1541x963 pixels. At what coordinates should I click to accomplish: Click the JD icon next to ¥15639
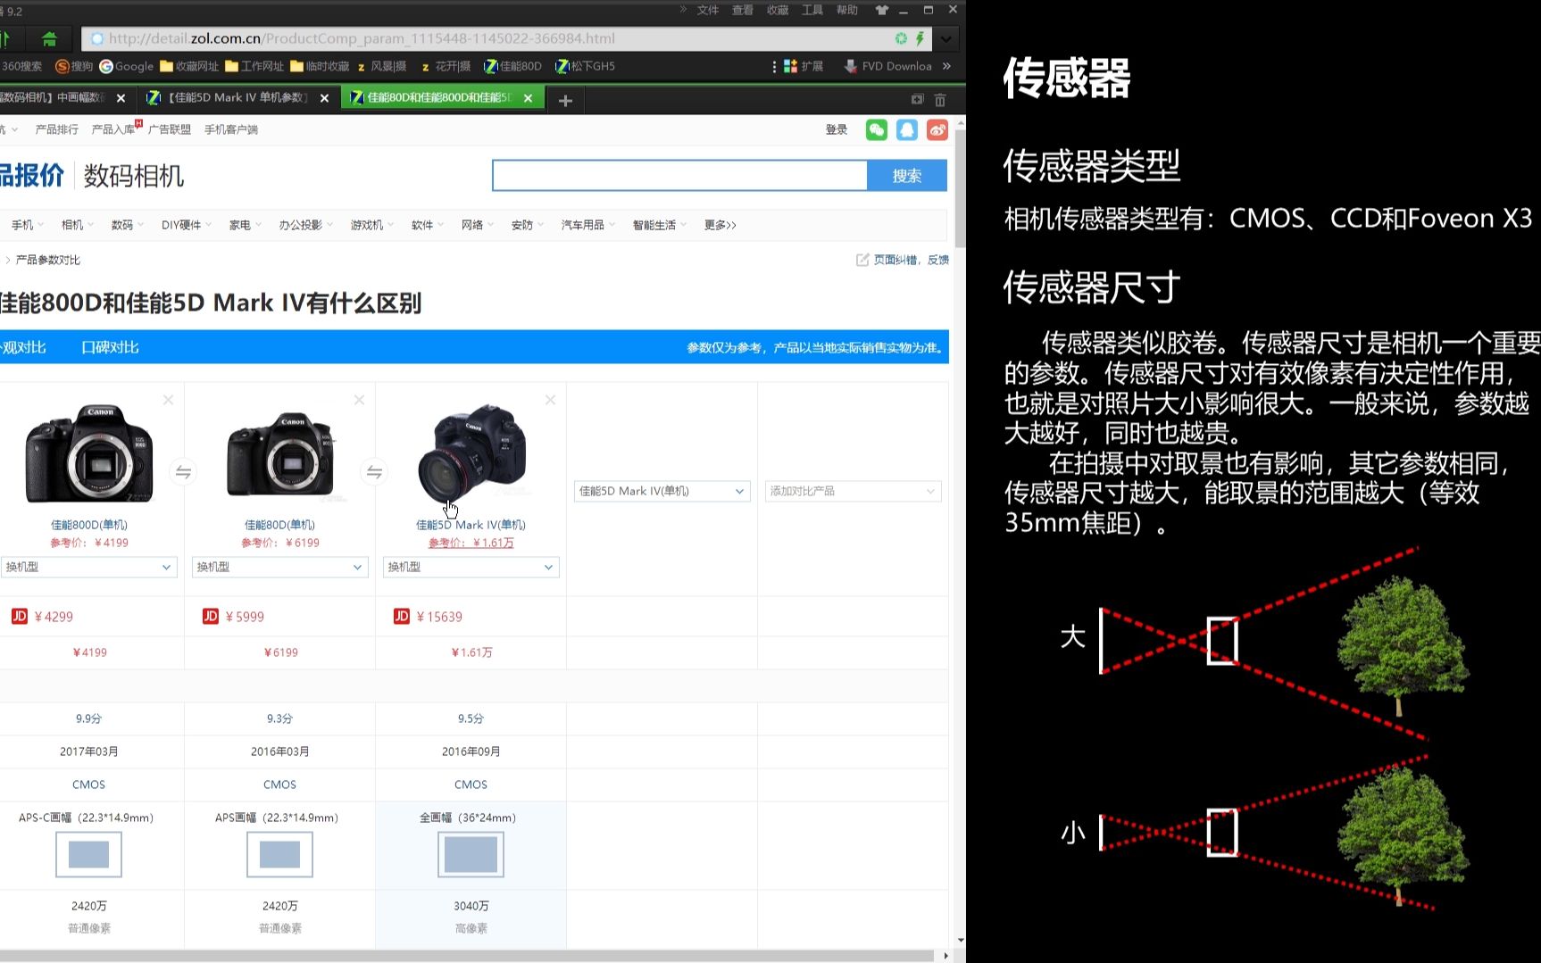click(x=402, y=616)
